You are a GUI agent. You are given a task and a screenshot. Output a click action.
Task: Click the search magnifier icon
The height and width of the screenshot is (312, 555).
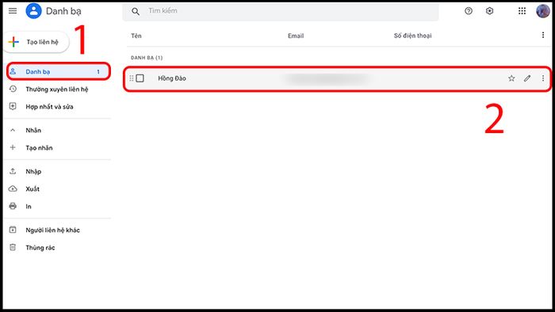point(136,11)
